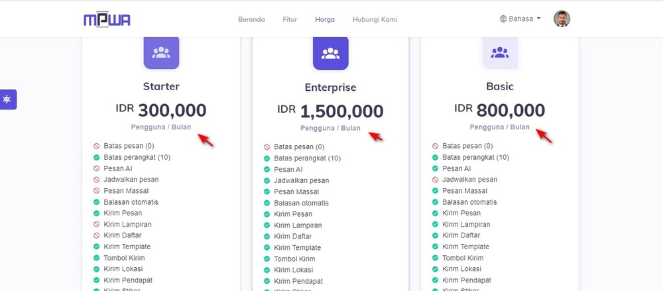Click the globe icon beside Bahasa

click(x=503, y=19)
